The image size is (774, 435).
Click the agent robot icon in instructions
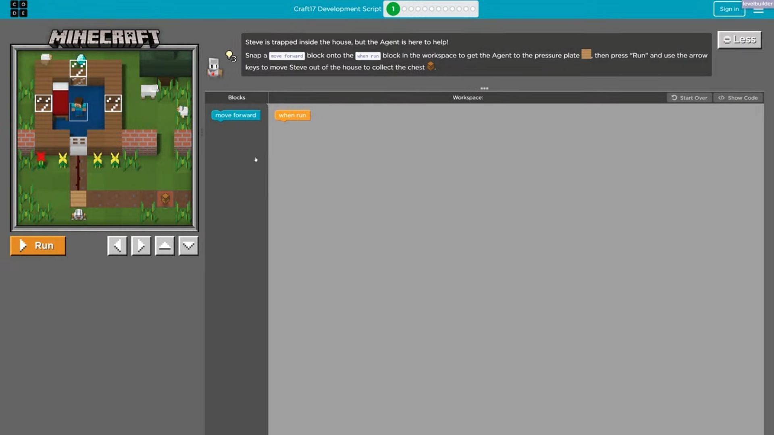(214, 66)
